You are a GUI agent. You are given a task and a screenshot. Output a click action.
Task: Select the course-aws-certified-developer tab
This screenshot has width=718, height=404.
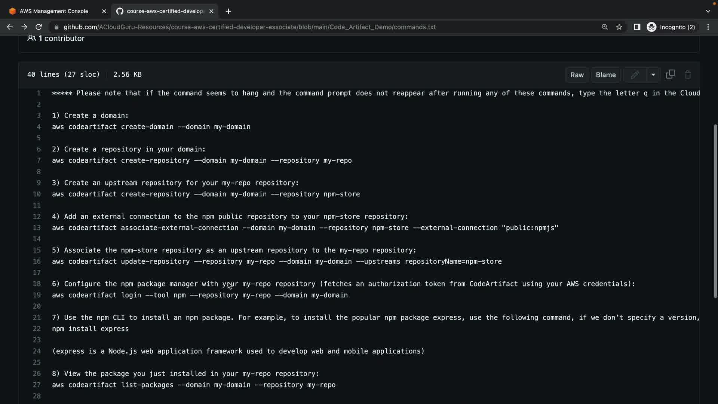165,11
